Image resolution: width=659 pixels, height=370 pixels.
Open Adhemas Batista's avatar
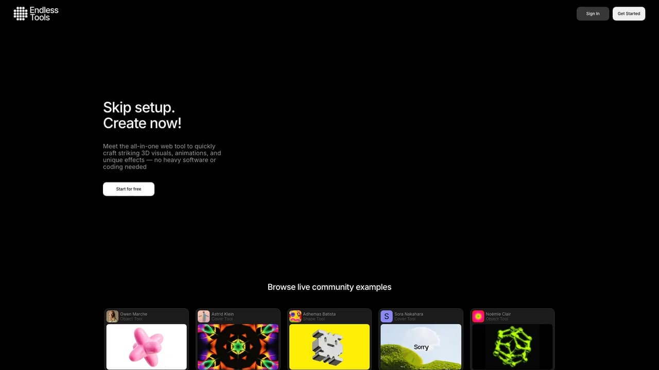295,316
